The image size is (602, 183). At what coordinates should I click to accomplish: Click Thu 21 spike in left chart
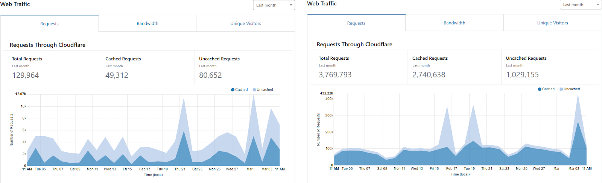(x=184, y=98)
